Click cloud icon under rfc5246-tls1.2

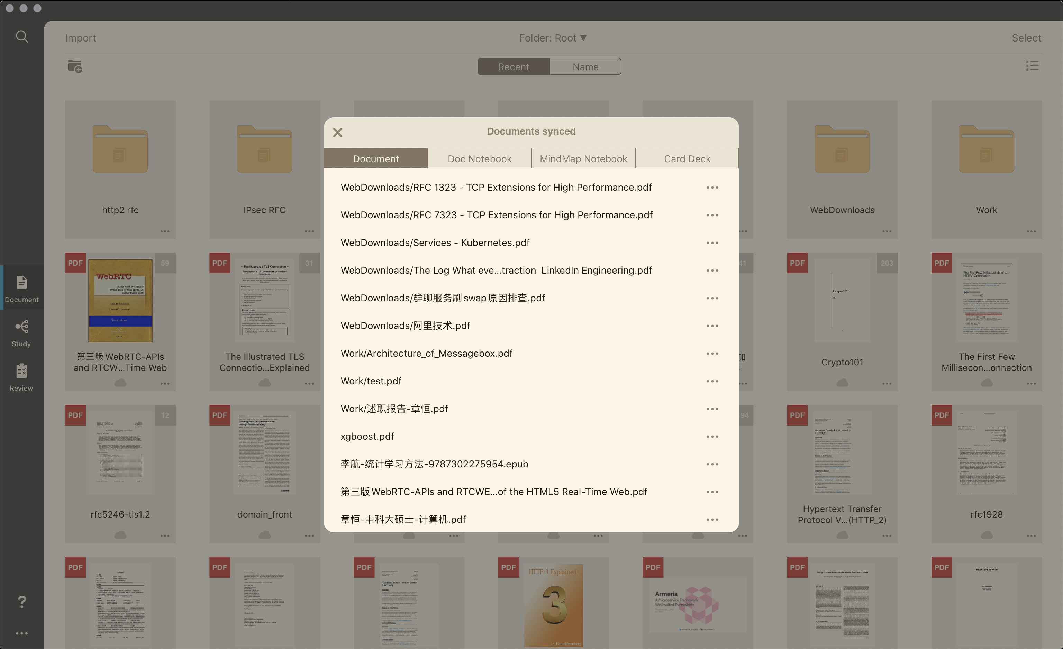coord(120,535)
